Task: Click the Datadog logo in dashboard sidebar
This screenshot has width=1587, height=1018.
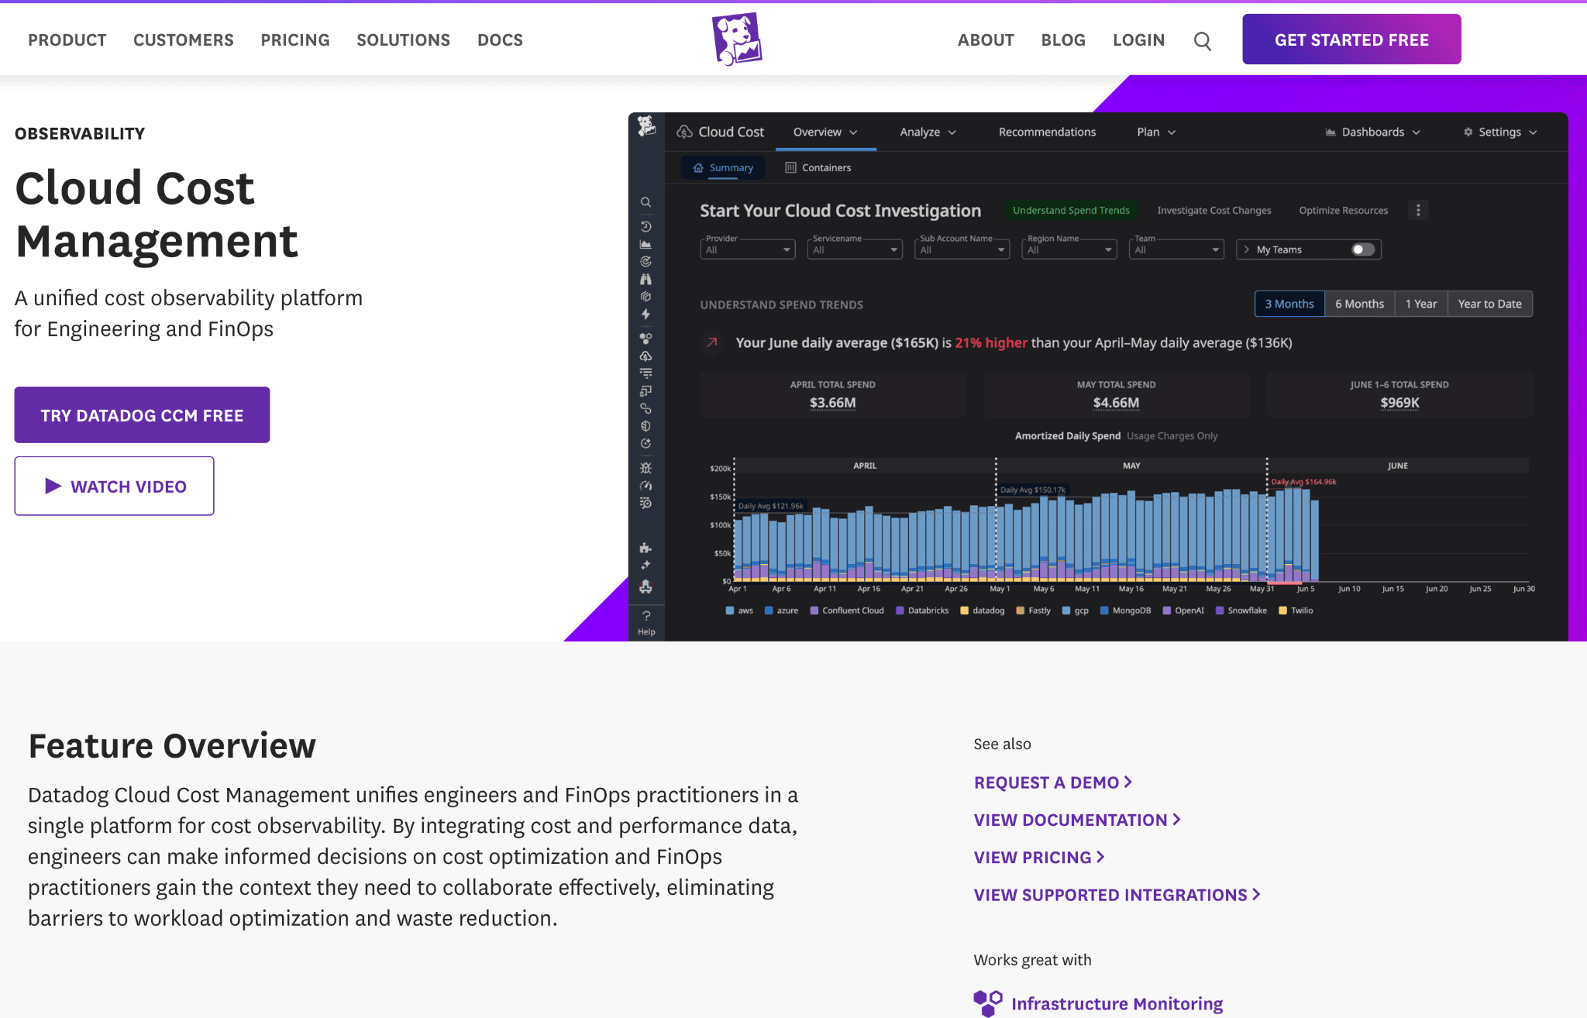Action: 646,126
